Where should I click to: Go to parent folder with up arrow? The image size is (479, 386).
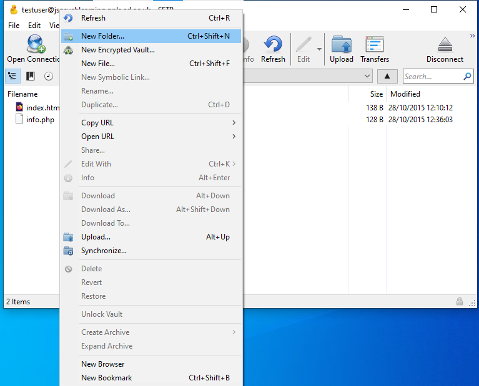pos(387,76)
